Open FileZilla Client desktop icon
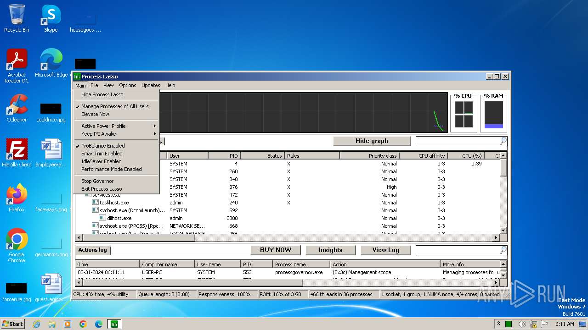This screenshot has width=588, height=330. tap(17, 153)
